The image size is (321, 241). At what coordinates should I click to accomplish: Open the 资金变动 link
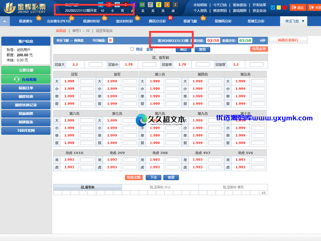point(259,11)
